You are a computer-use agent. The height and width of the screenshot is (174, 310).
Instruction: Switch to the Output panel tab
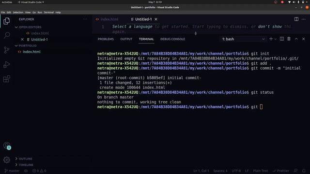coord(126,39)
